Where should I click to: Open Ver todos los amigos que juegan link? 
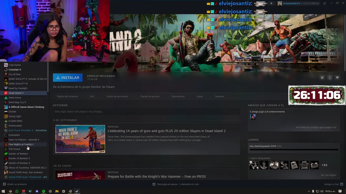pyautogui.click(x=316, y=127)
